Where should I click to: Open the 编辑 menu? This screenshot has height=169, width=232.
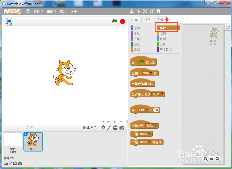[51, 12]
